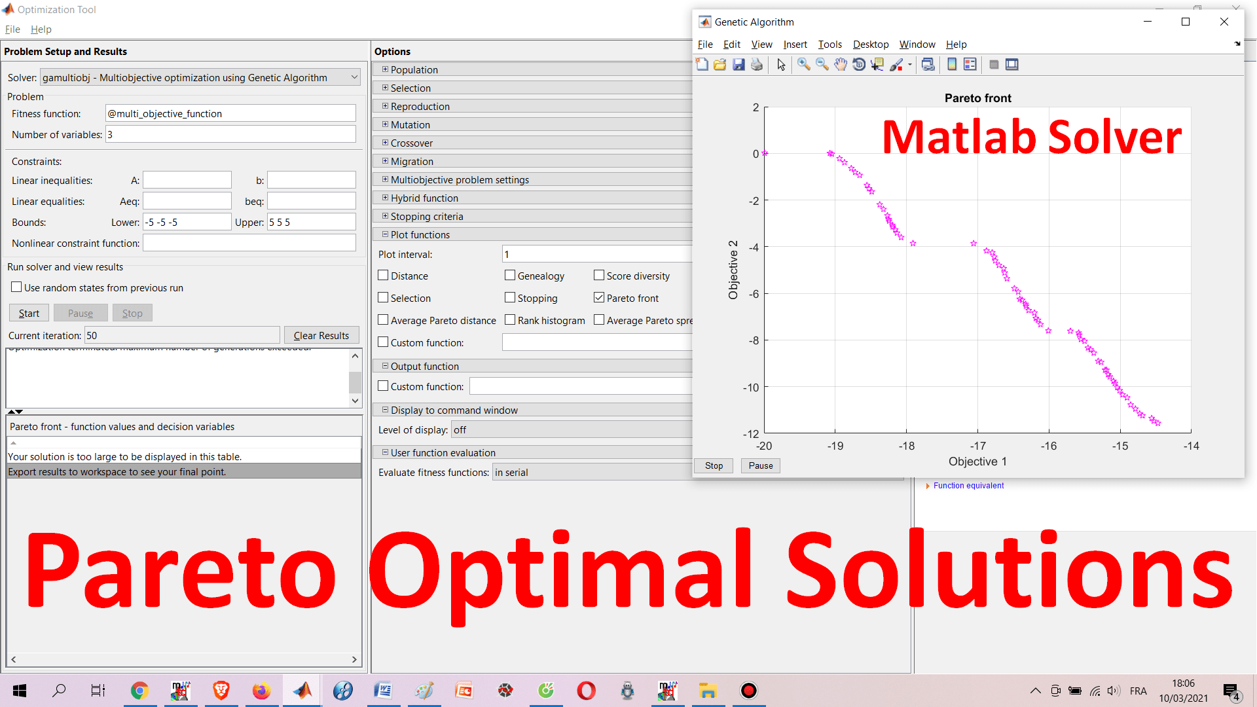The width and height of the screenshot is (1257, 707).
Task: Enable the Distance plot function checkbox
Action: 384,276
